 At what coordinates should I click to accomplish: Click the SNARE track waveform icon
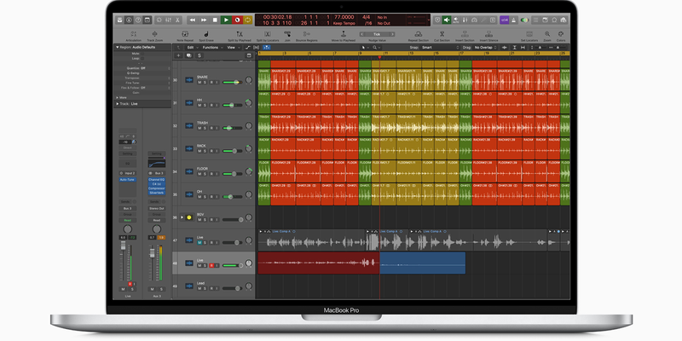coord(188,82)
